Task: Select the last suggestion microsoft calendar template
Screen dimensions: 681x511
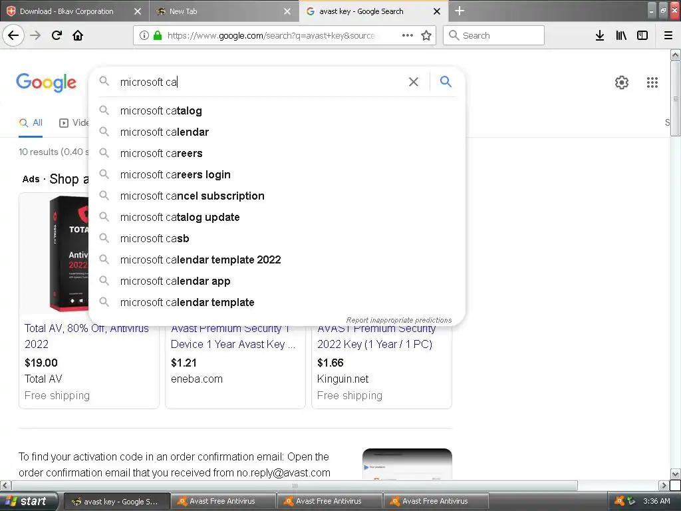Action: (x=276, y=303)
